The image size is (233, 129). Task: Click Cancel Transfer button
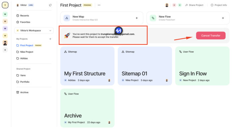point(211,36)
